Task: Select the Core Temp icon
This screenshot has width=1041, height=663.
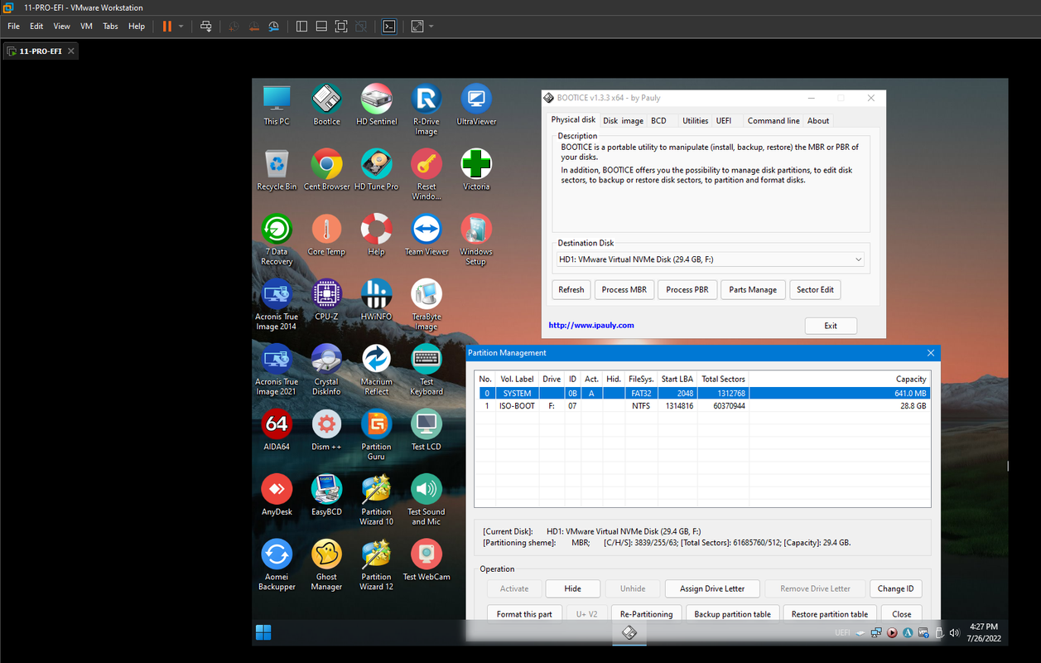Action: pos(326,235)
